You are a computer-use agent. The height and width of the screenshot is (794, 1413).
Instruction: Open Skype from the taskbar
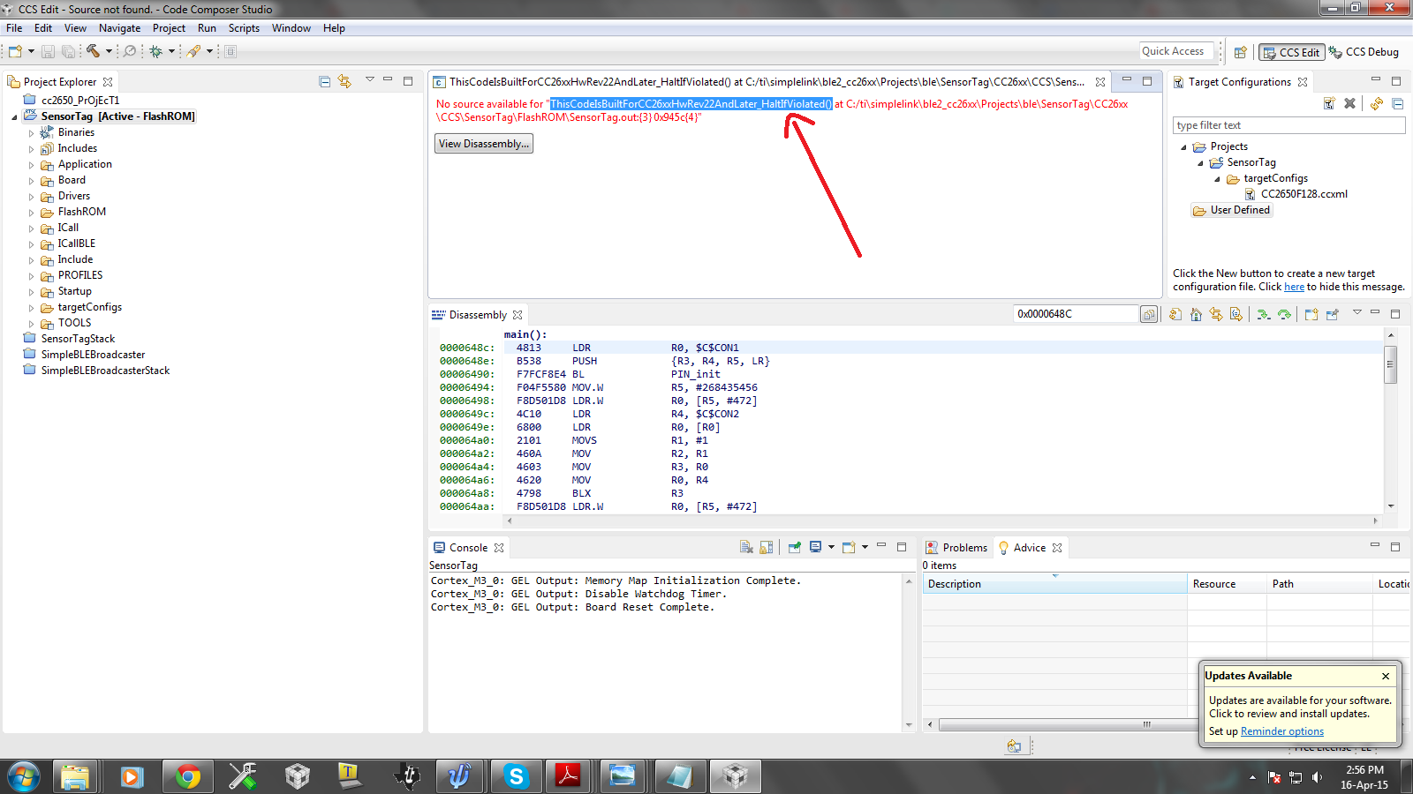516,776
